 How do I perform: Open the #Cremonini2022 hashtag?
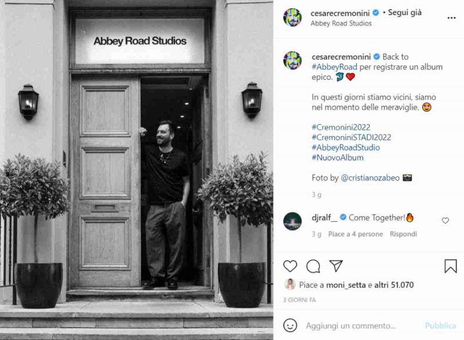point(341,127)
